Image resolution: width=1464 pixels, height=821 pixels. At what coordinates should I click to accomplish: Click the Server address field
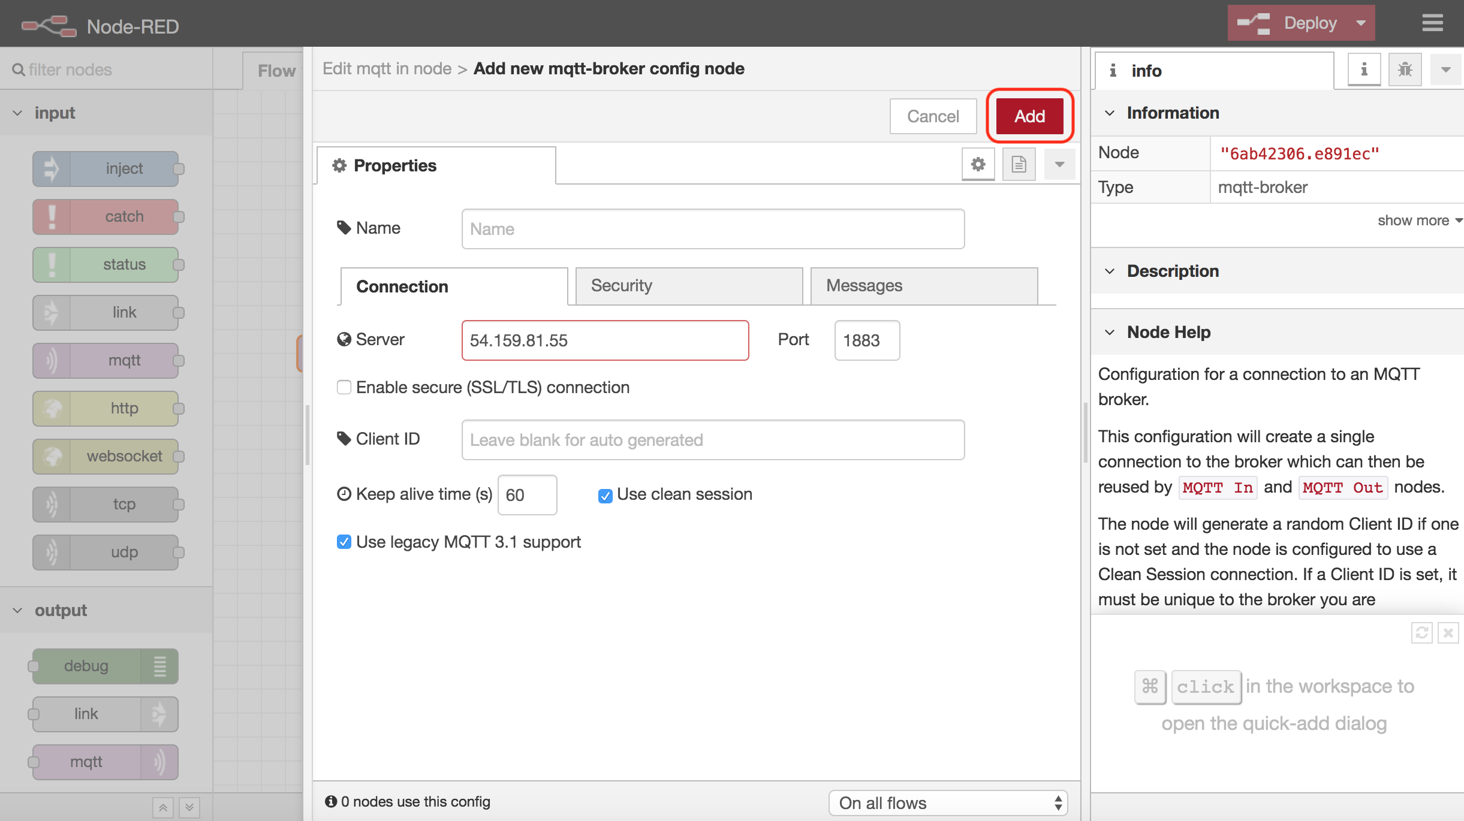[x=605, y=340]
